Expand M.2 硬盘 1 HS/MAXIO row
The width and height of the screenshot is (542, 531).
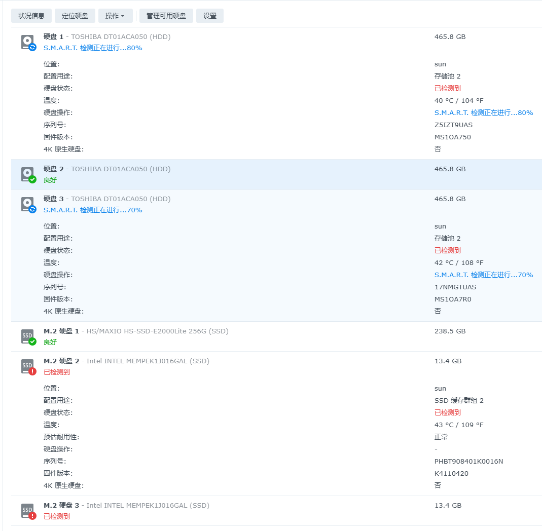(254, 336)
